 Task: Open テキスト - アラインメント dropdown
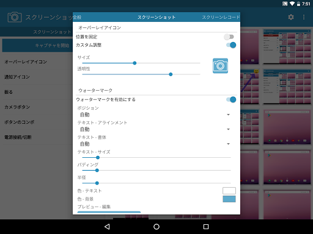pyautogui.click(x=155, y=129)
